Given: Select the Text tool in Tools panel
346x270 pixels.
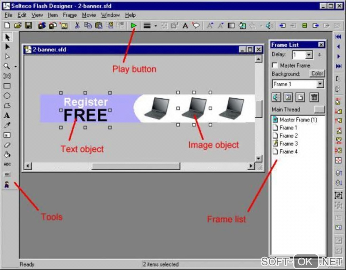Looking at the screenshot, I should tap(7, 115).
